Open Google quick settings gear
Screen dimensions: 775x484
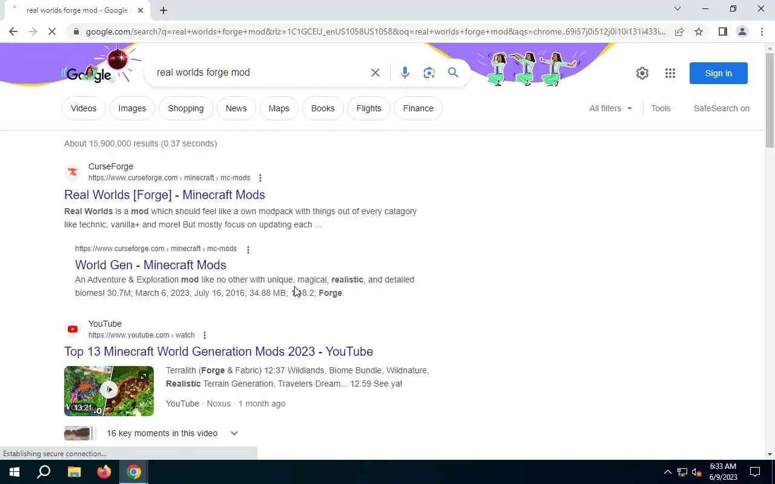[642, 73]
